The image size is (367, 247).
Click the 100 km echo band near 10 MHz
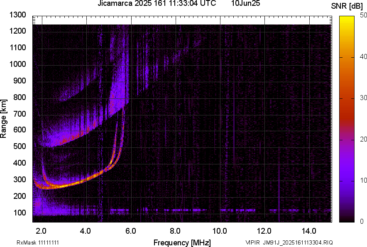pos(226,210)
